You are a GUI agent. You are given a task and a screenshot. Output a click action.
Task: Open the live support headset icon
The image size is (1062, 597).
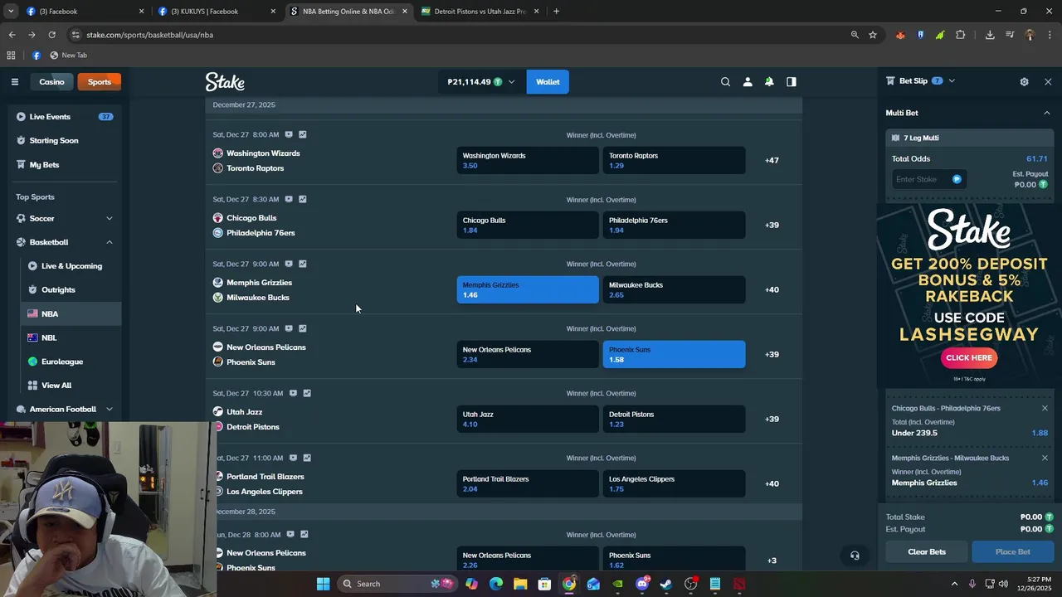(x=855, y=556)
